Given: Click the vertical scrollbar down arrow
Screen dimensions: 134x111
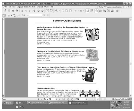Looking at the screenshot, I should pyautogui.click(x=131, y=95).
